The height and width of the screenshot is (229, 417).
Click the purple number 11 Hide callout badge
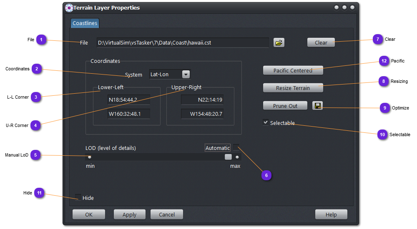tap(40, 193)
